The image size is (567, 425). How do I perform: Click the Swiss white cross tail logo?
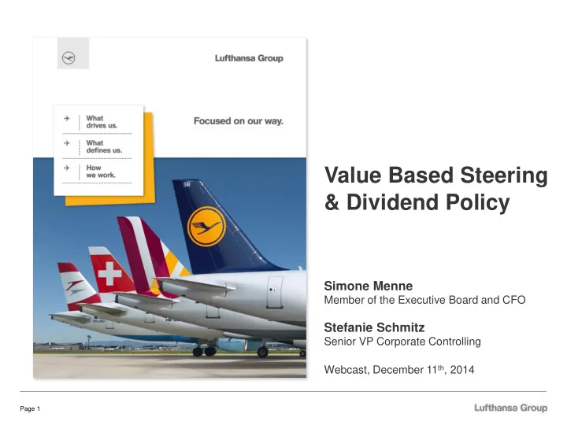110,274
